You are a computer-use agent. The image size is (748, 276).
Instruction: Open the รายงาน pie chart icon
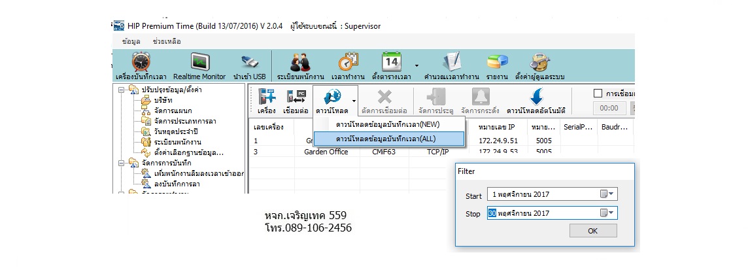point(497,62)
